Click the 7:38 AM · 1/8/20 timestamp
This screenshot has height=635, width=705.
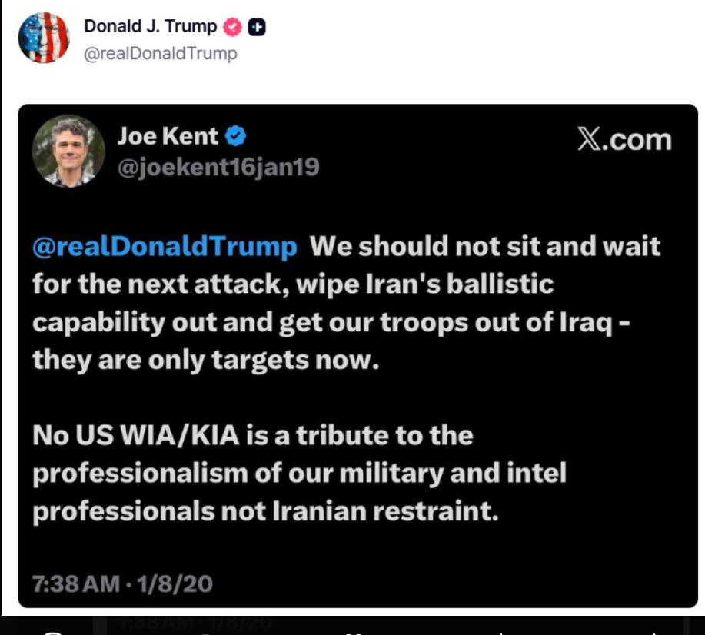122,583
